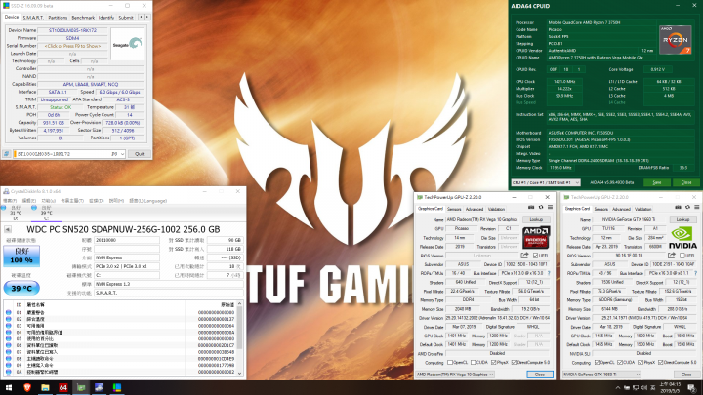Image resolution: width=703 pixels, height=395 pixels.
Task: Open the notification center in the system tray
Action: pyautogui.click(x=692, y=388)
